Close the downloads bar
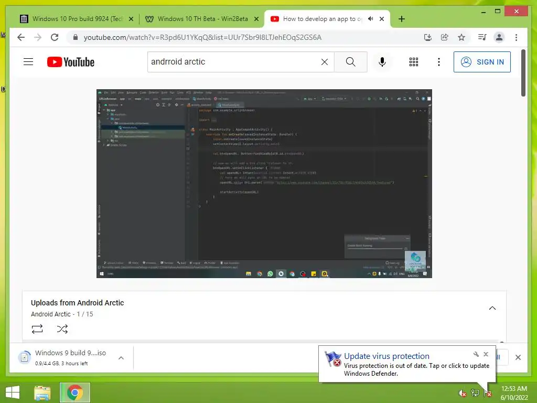537x403 pixels. pos(518,357)
